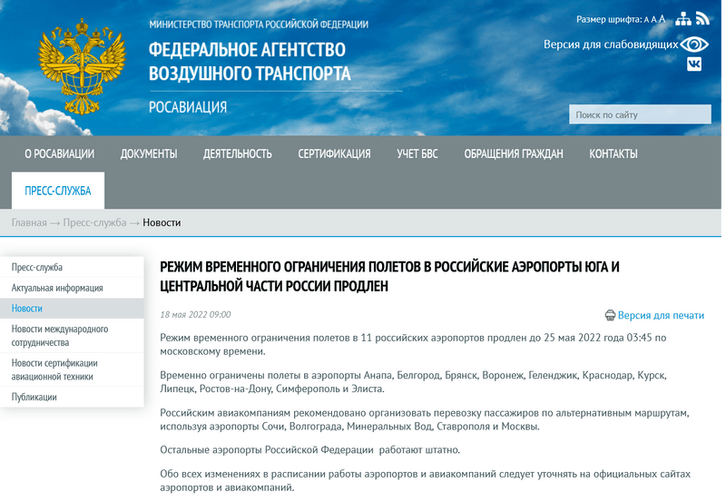Select the smallest font size A
Image resolution: width=726 pixels, height=502 pixels.
click(x=646, y=20)
